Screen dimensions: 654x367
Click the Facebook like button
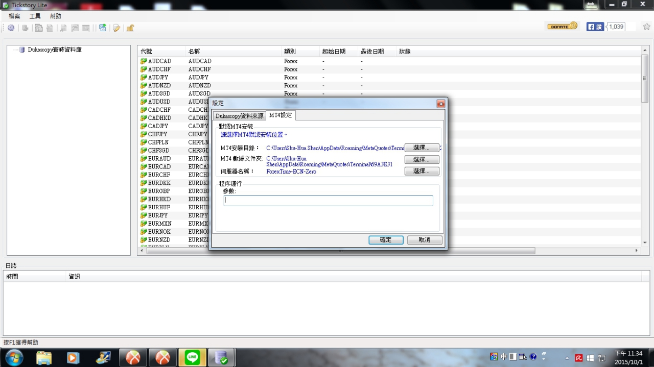tap(595, 27)
